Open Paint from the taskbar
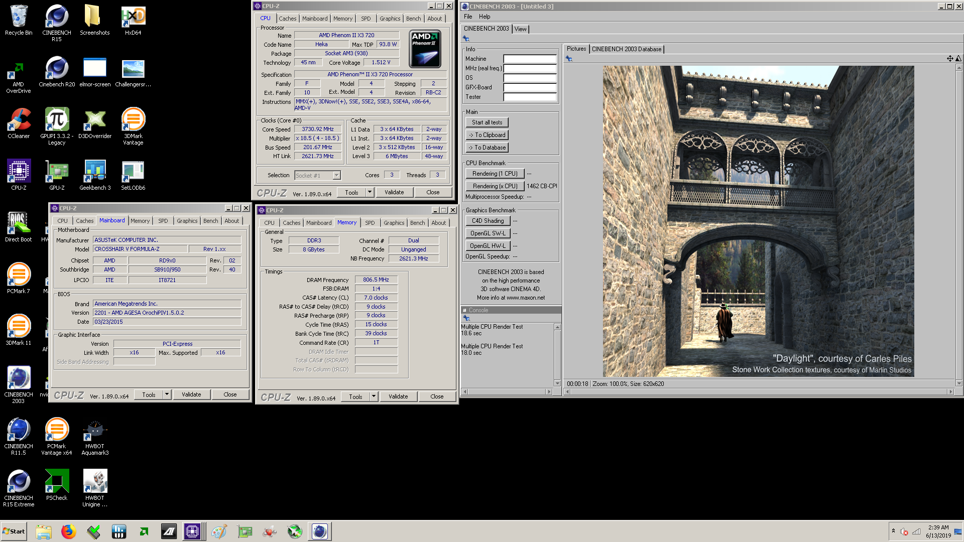This screenshot has width=964, height=542. [x=219, y=531]
